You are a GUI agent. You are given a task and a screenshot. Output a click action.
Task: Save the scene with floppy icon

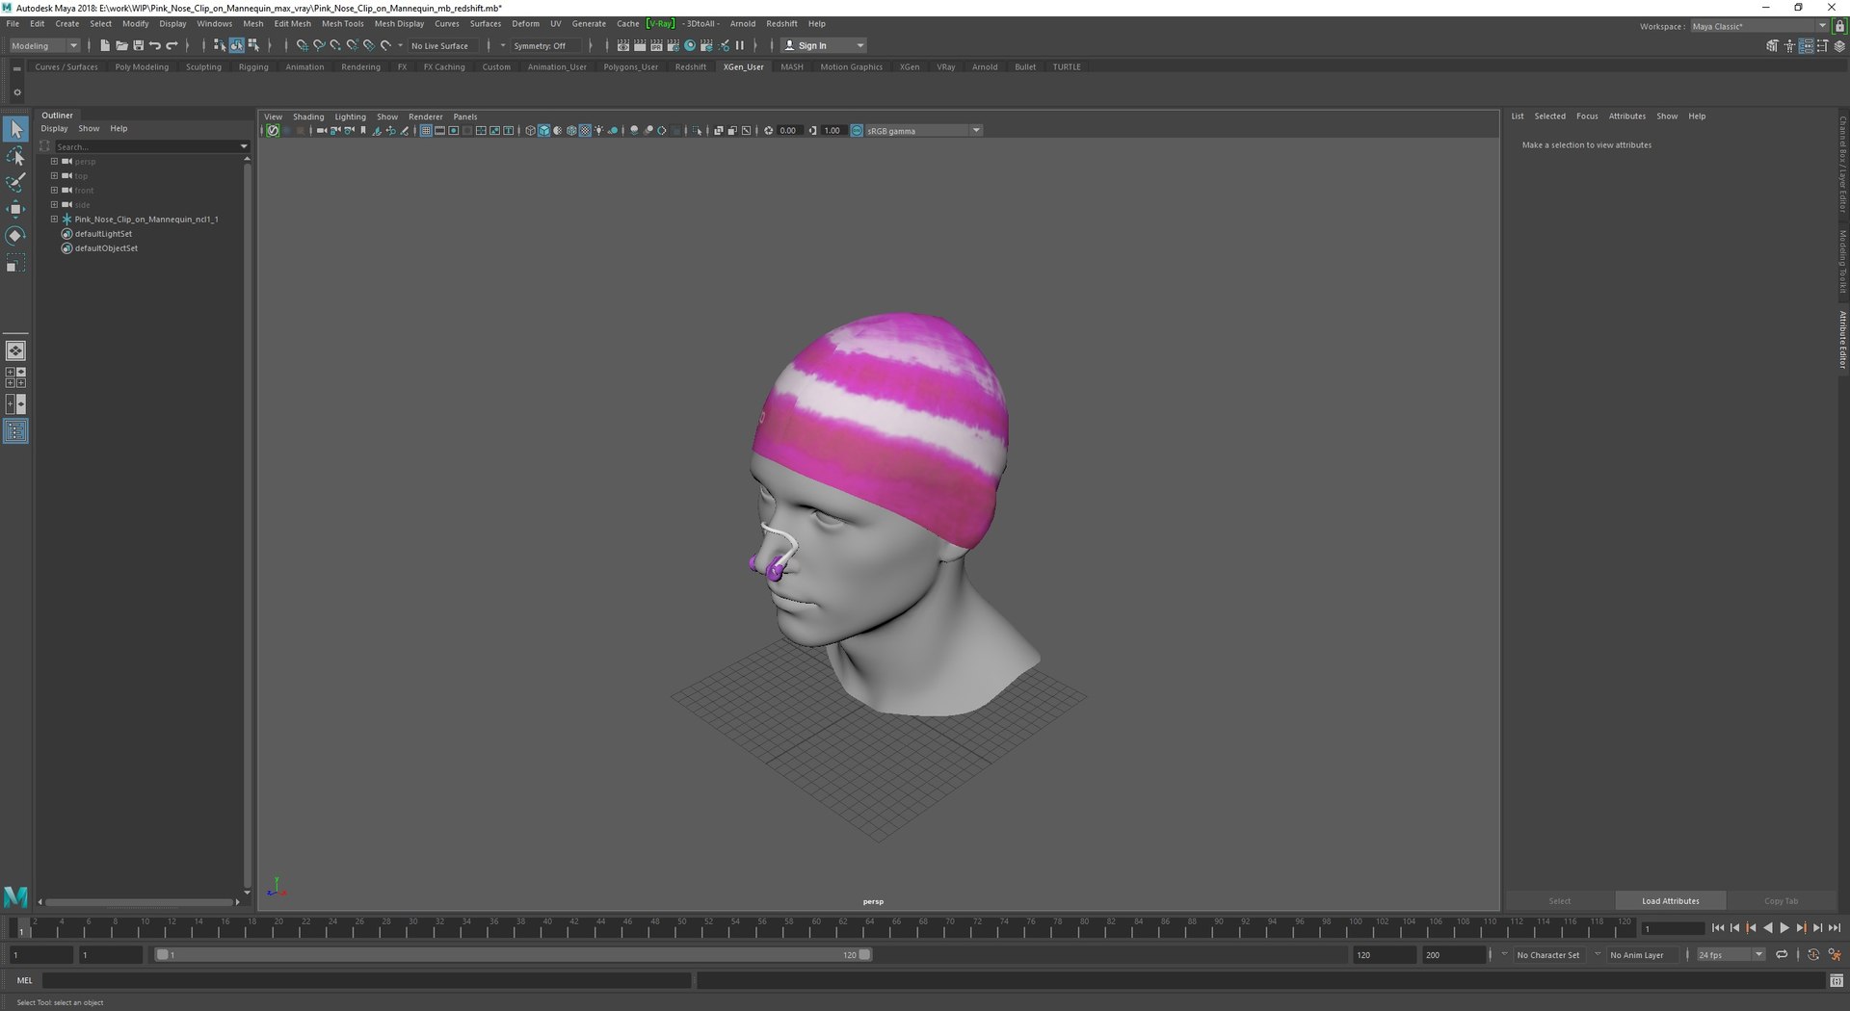(138, 45)
